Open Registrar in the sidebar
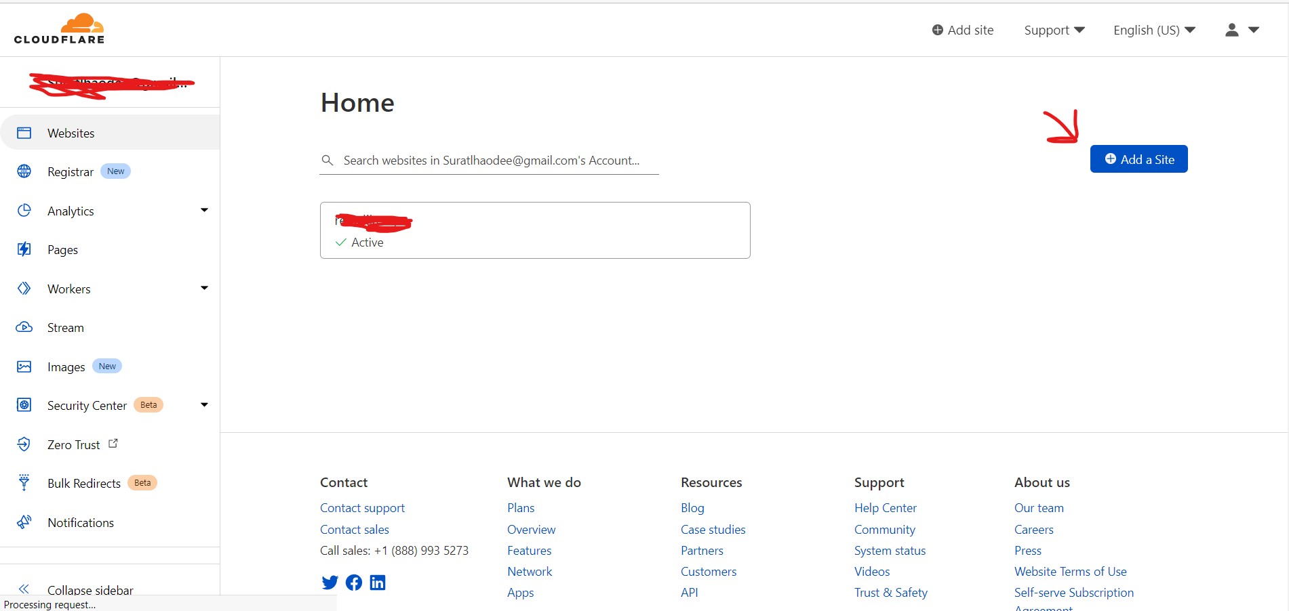The image size is (1289, 611). (71, 171)
